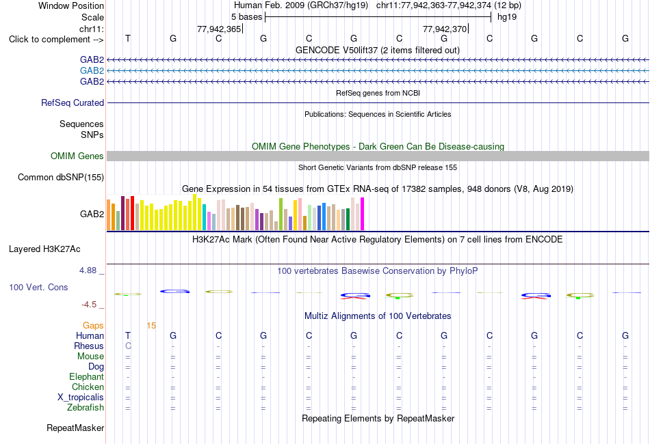Click the chr11:77,942,363-77,942,374 position text
This screenshot has height=444, width=650.
(434, 5)
